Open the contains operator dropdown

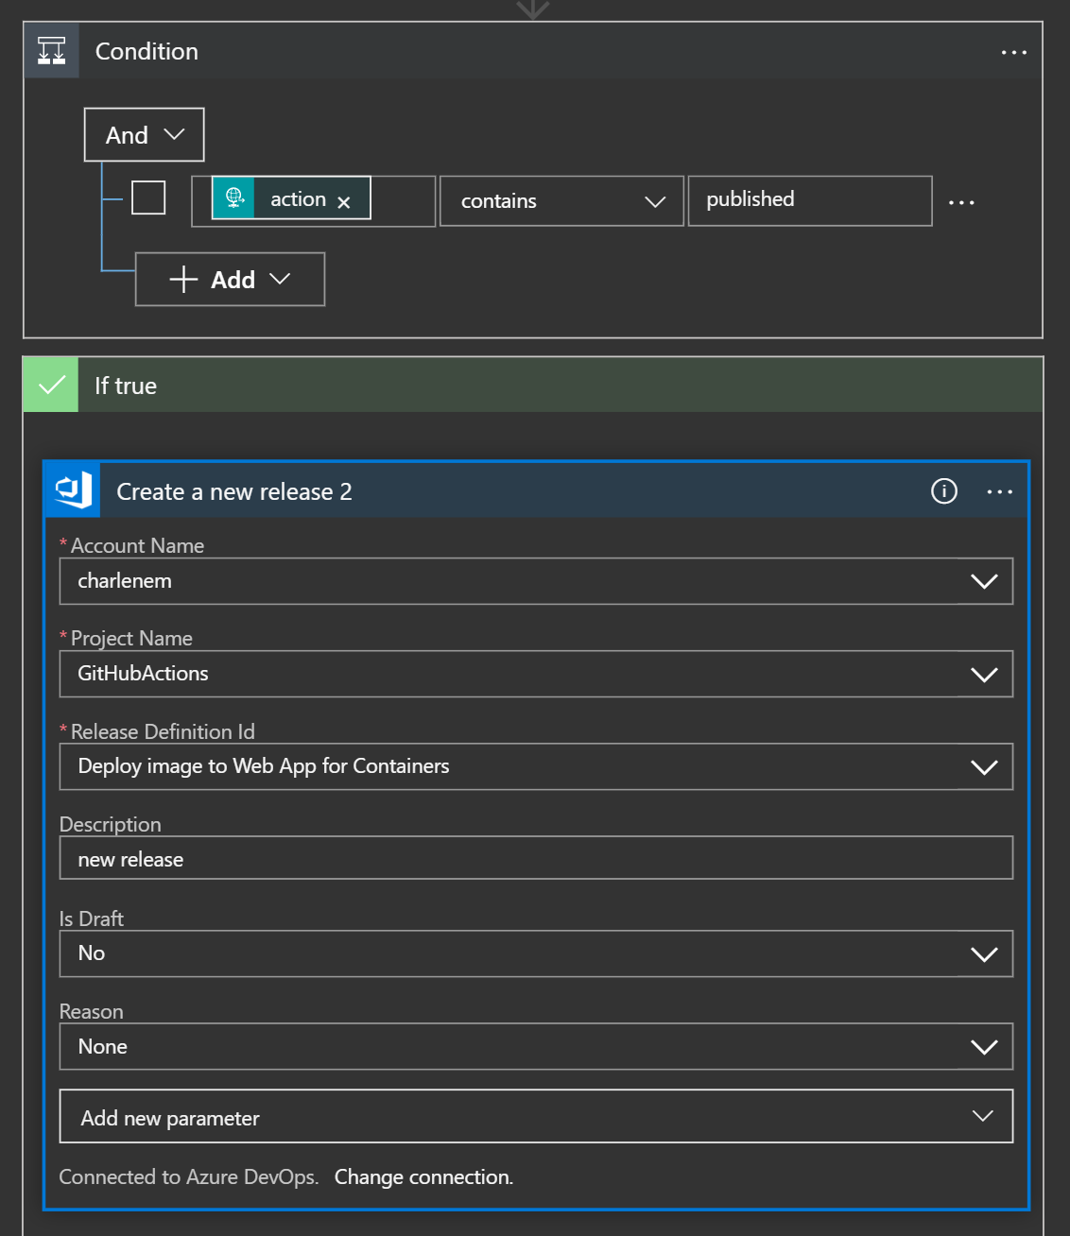[561, 201]
